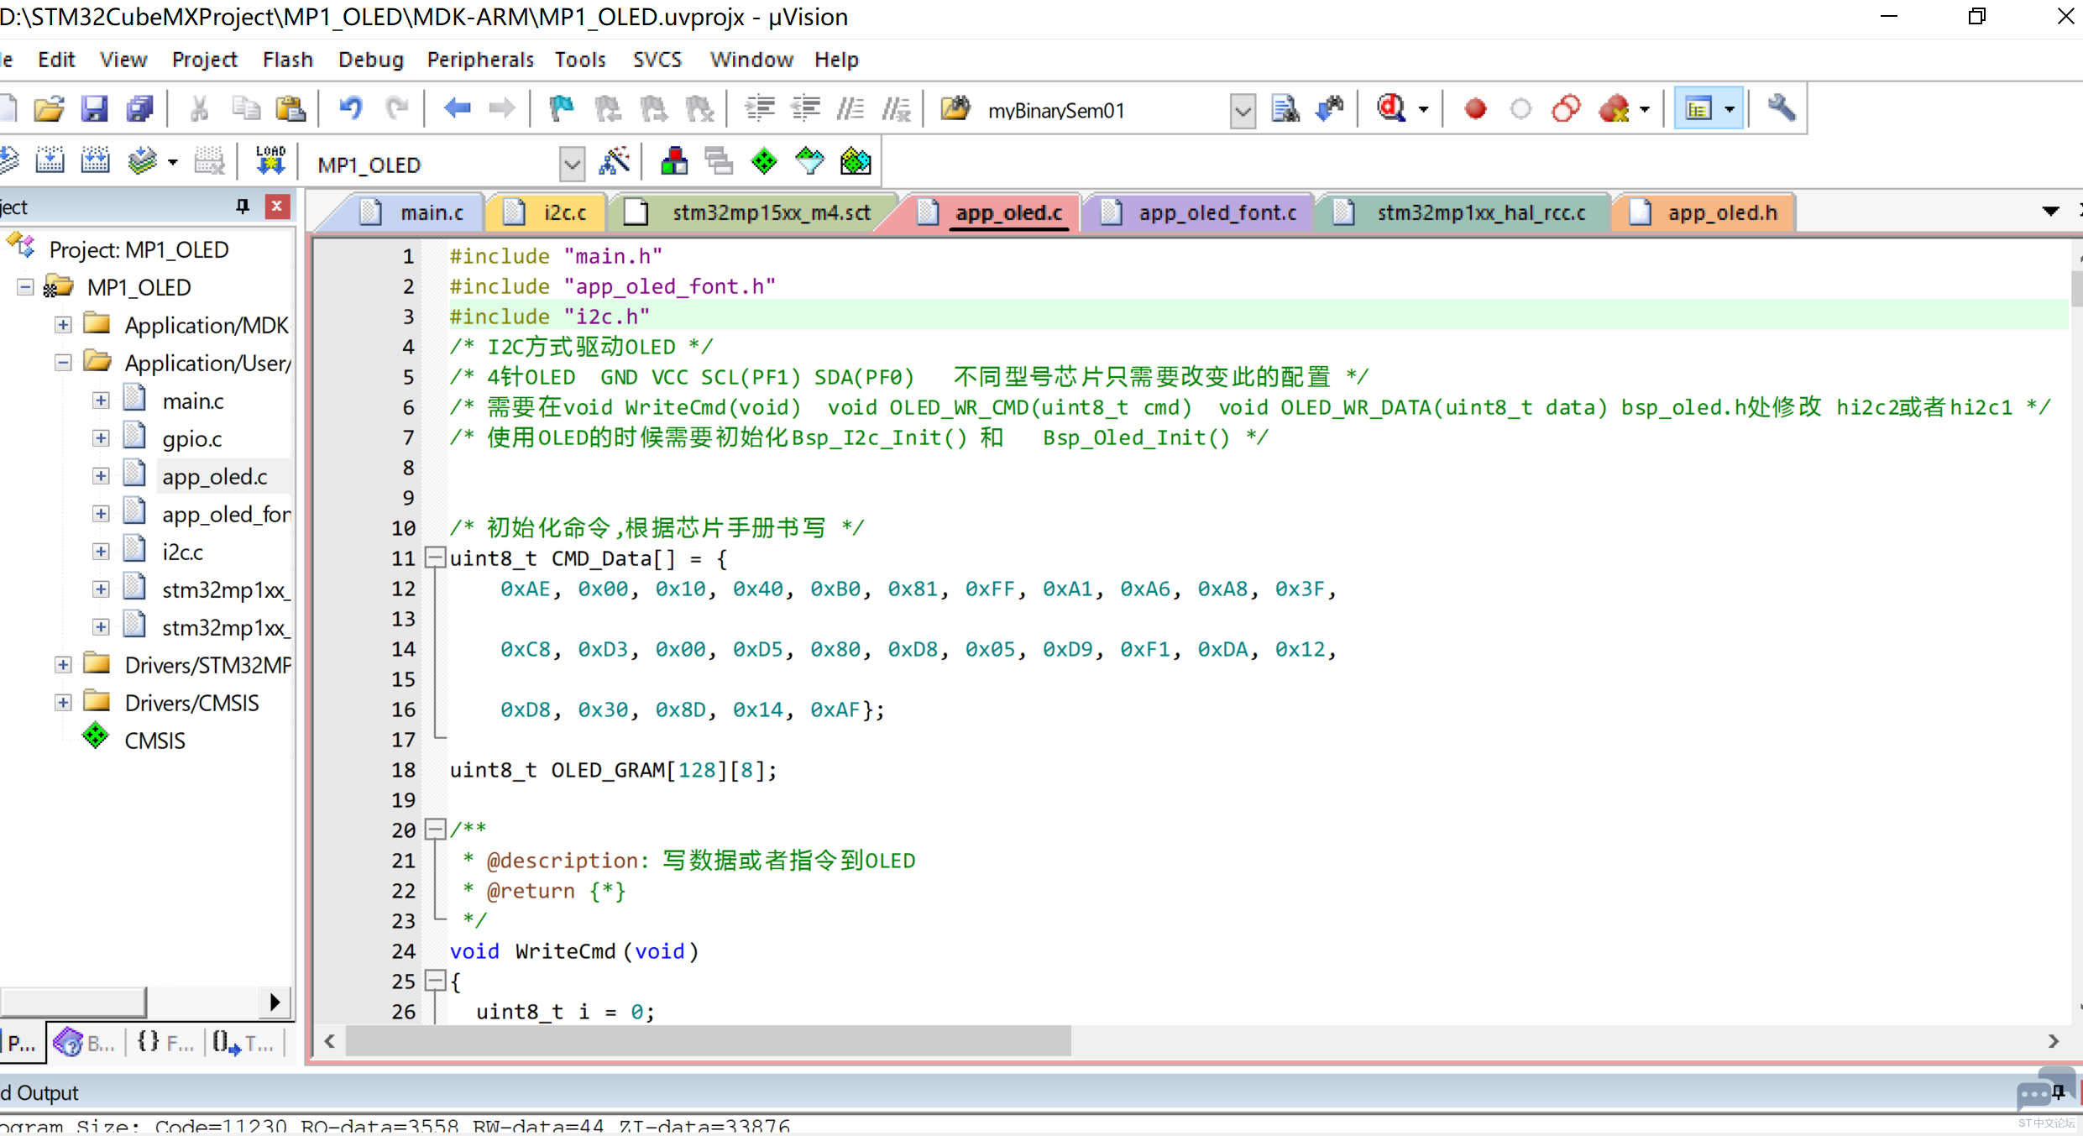This screenshot has width=2083, height=1136.
Task: Open the search text dropdown myBinarySem01
Action: tap(1243, 110)
